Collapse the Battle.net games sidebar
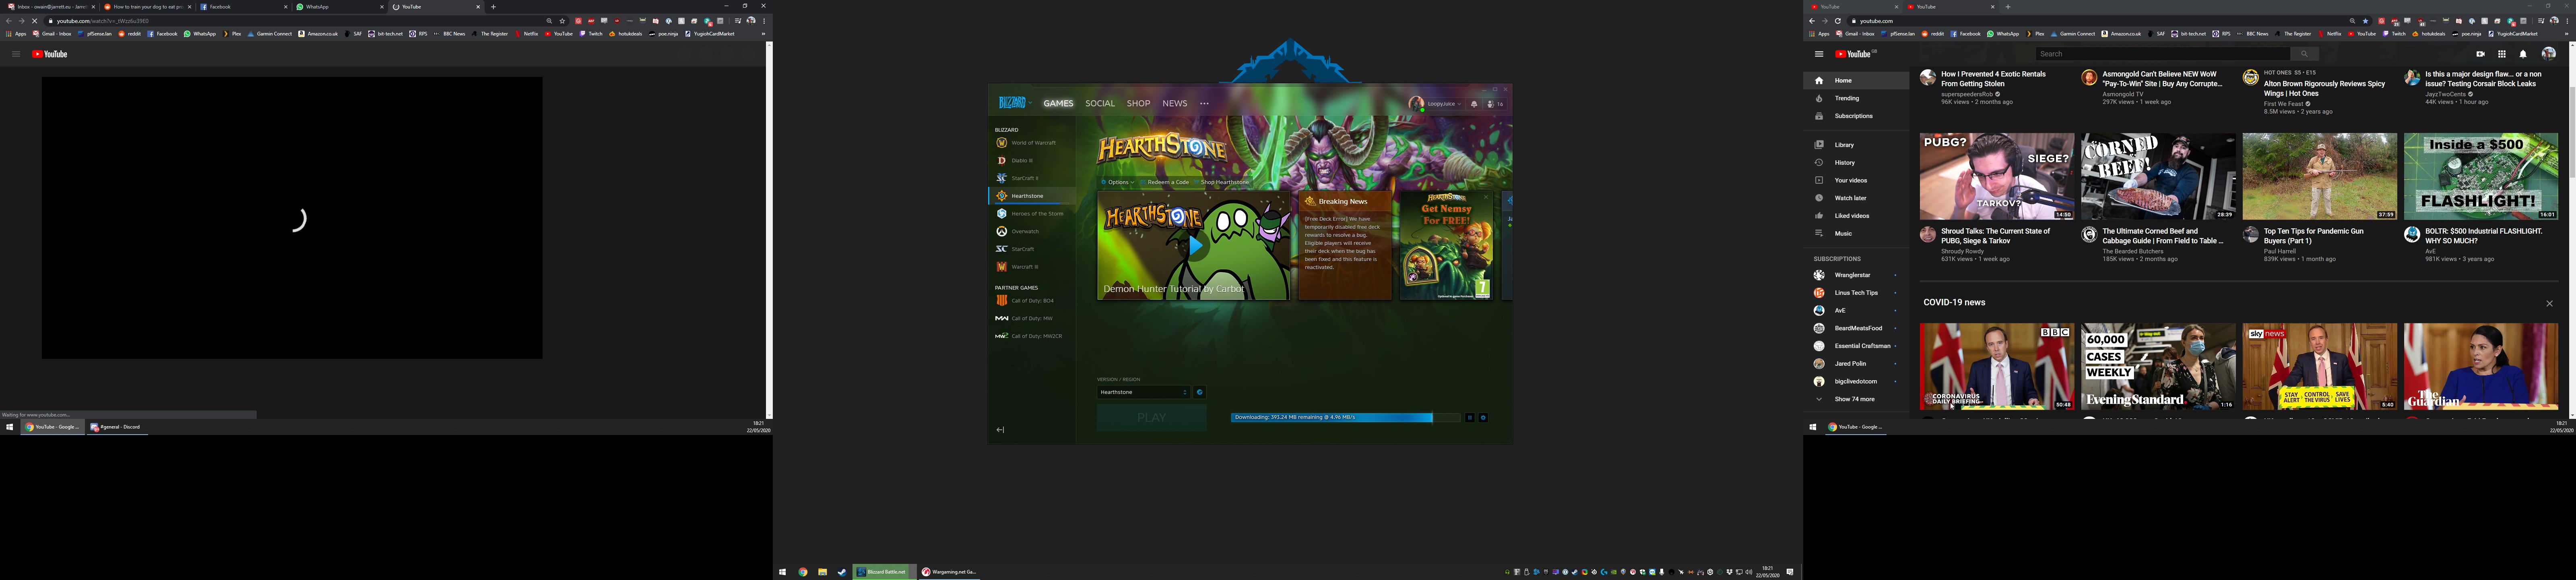 1000,430
